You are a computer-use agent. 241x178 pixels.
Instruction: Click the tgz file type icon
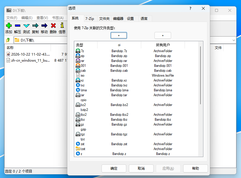(x=78, y=134)
